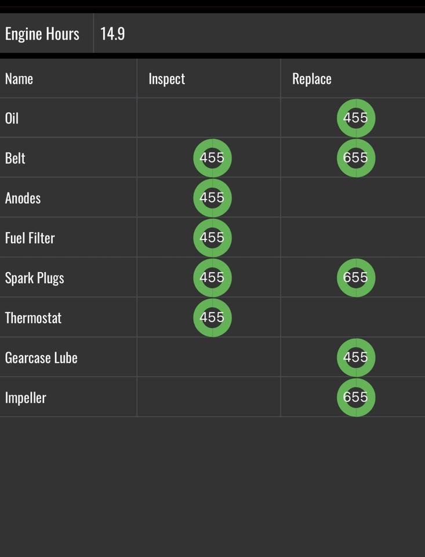Open Gearcase Lube replace 455 indicator
425x557 pixels.
pyautogui.click(x=356, y=357)
